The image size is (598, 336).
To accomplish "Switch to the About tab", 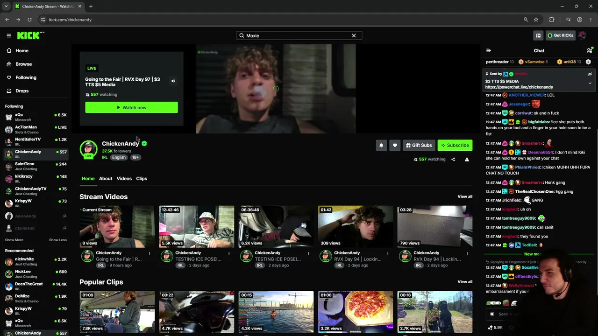I will tap(106, 178).
